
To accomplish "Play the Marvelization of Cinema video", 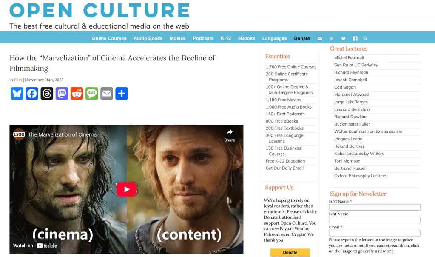I will coord(127,189).
